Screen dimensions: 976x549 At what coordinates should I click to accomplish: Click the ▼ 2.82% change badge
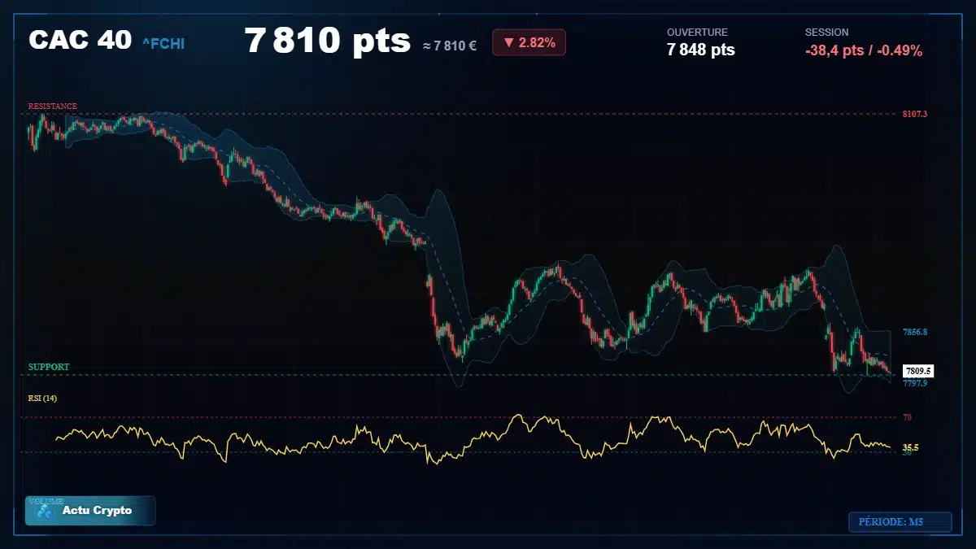(x=529, y=43)
